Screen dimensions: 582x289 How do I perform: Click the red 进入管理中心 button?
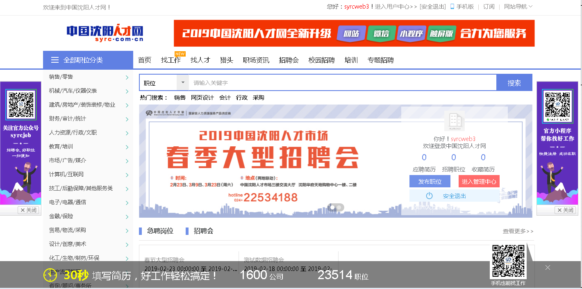tap(479, 182)
